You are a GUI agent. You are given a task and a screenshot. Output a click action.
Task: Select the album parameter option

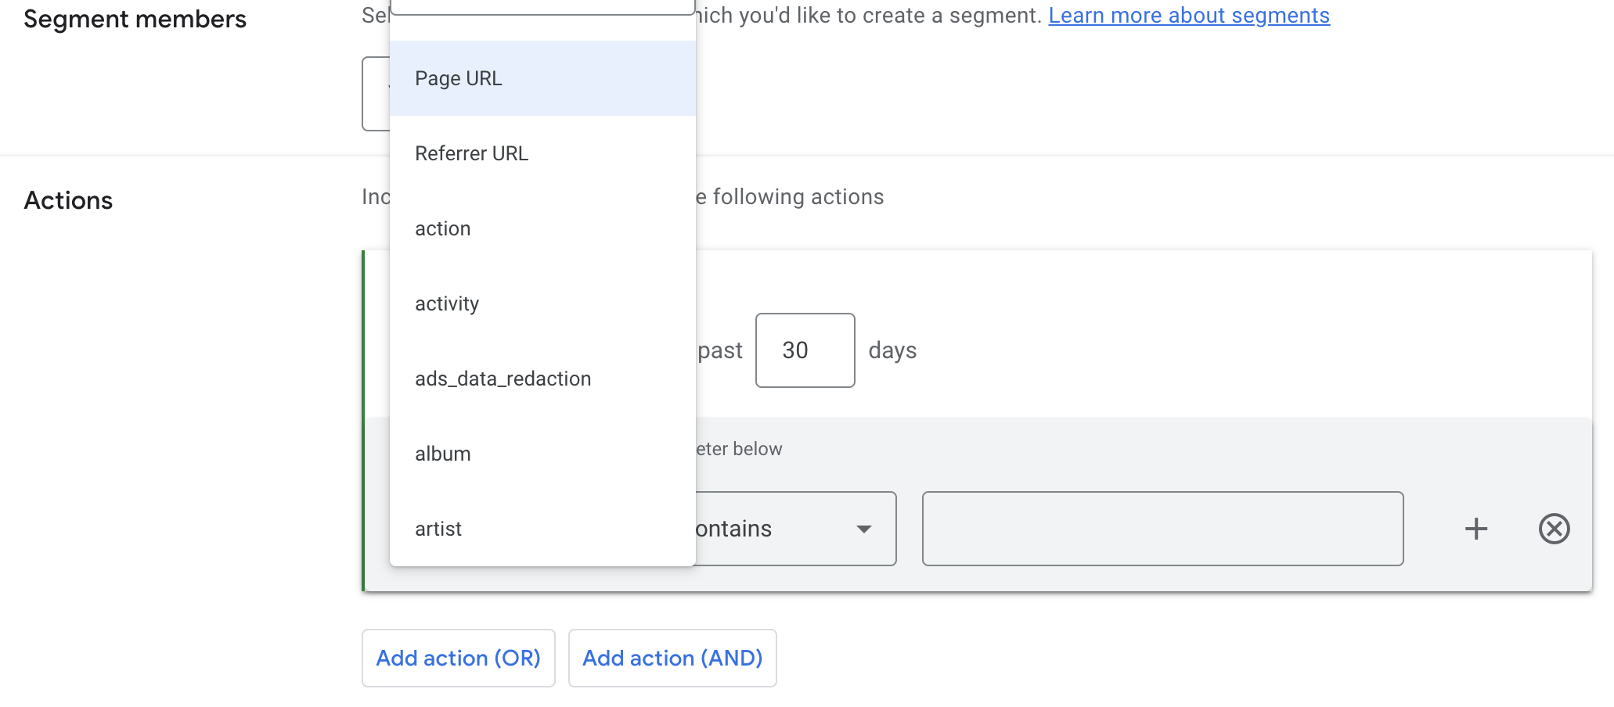click(542, 454)
